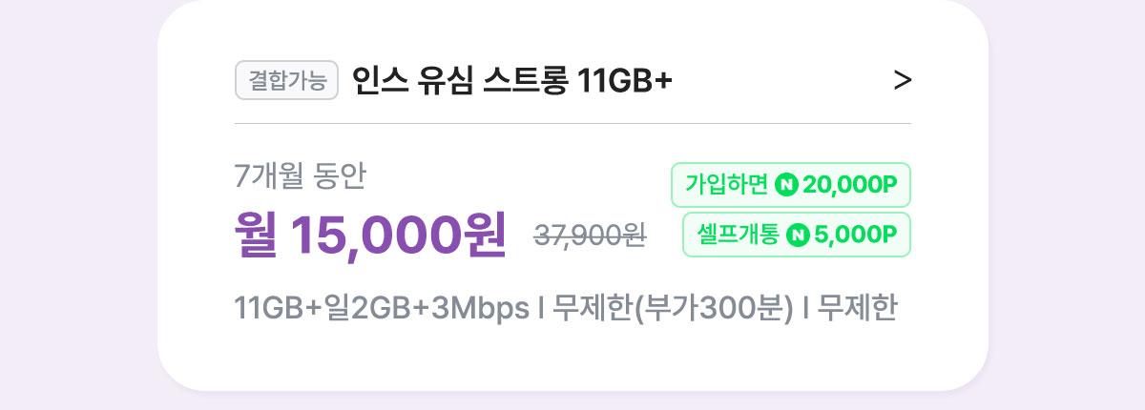Viewport: 1145px width, 410px height.
Task: Click the 5,000P reward amount
Action: [856, 235]
